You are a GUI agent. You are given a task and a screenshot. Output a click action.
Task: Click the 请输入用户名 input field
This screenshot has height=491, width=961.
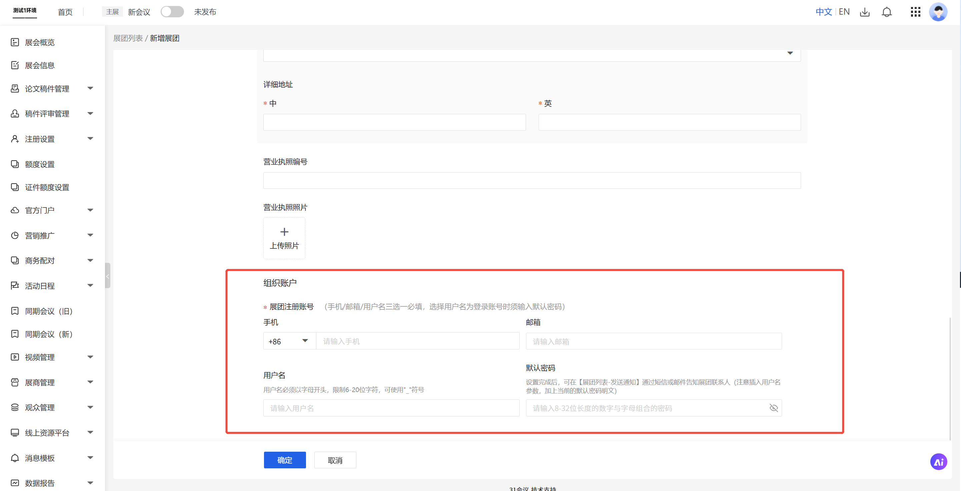click(391, 408)
